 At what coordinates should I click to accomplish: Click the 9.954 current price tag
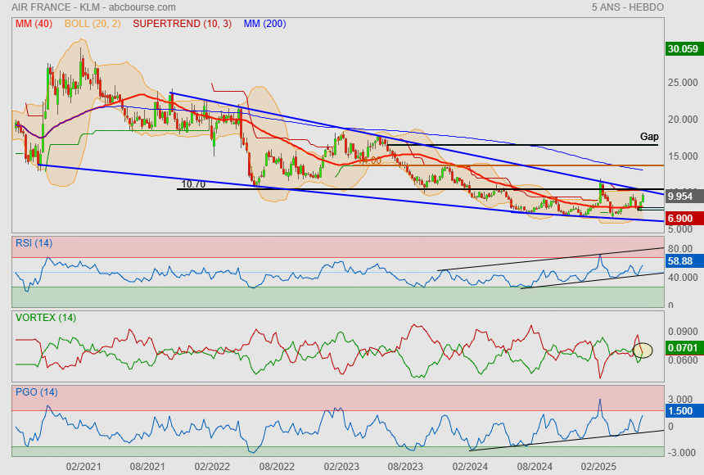[x=684, y=197]
